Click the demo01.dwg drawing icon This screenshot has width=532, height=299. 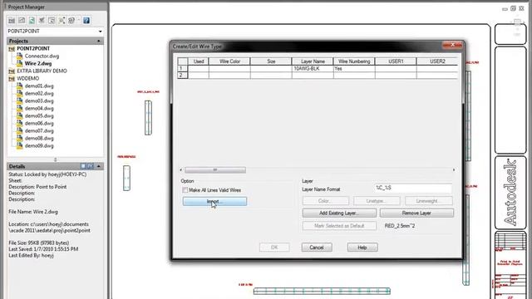pyautogui.click(x=20, y=86)
